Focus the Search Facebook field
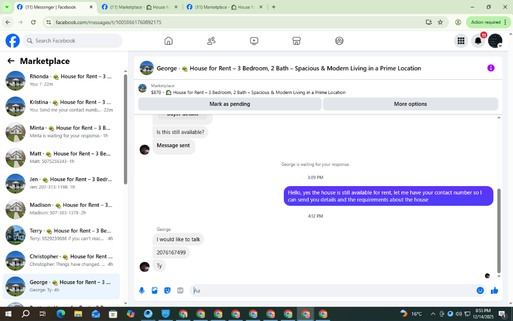 click(x=73, y=41)
